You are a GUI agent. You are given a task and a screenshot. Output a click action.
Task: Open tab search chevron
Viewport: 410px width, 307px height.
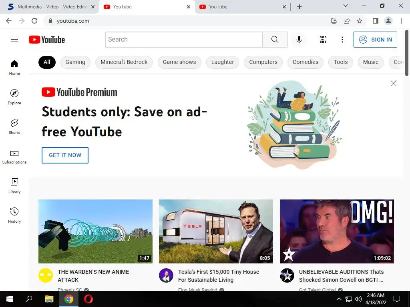point(346,6)
